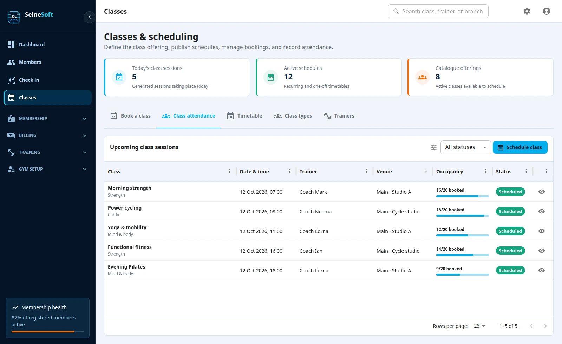Click the Evening Pilates 9/20 occupancy bar

[463, 274]
